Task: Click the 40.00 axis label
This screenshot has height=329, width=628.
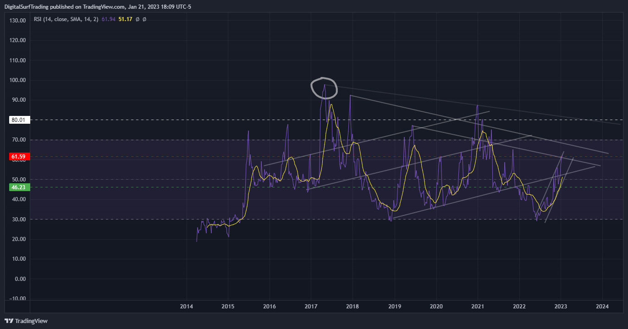Action: (18, 199)
